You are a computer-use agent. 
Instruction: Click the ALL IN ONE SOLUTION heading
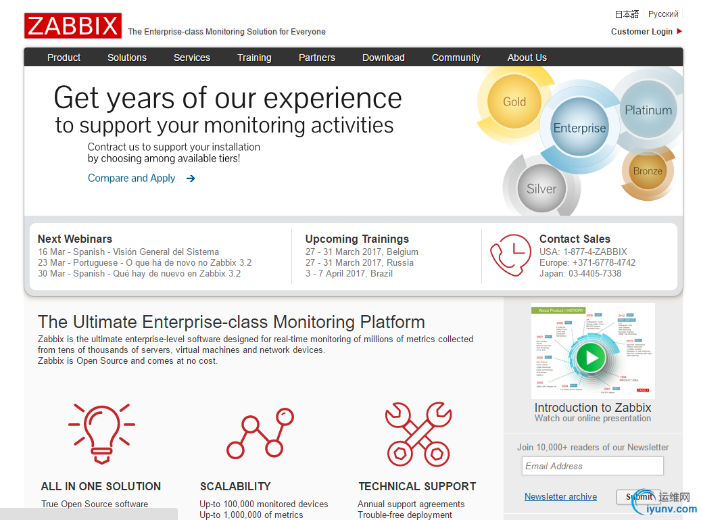pos(101,486)
